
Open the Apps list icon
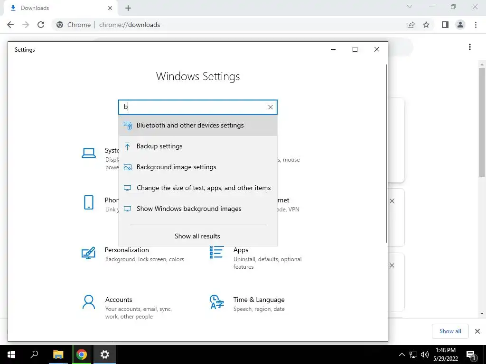pyautogui.click(x=216, y=252)
